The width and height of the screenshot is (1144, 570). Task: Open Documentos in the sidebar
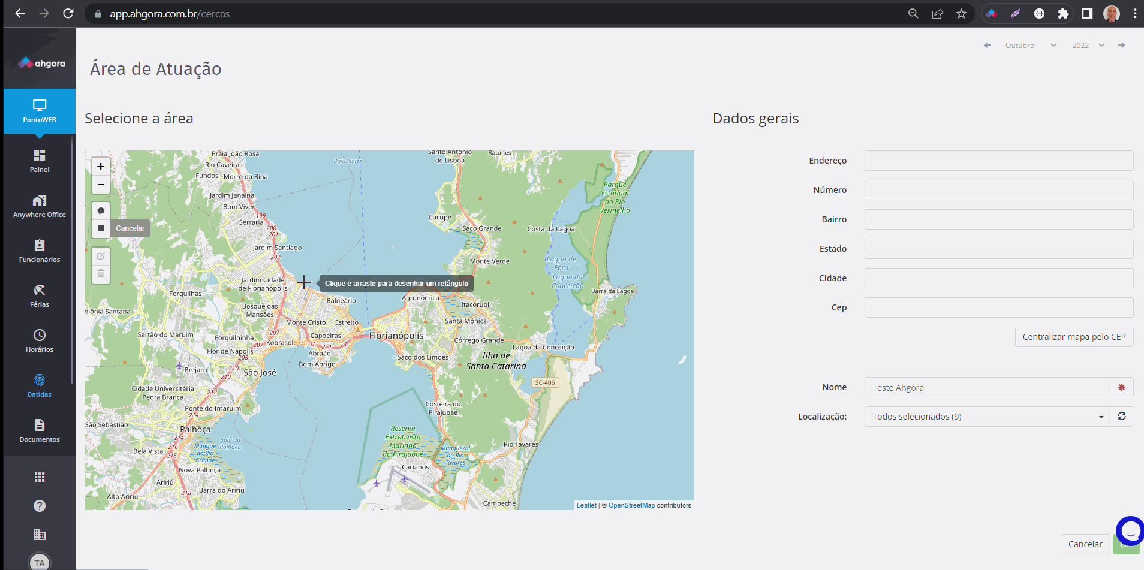[40, 431]
